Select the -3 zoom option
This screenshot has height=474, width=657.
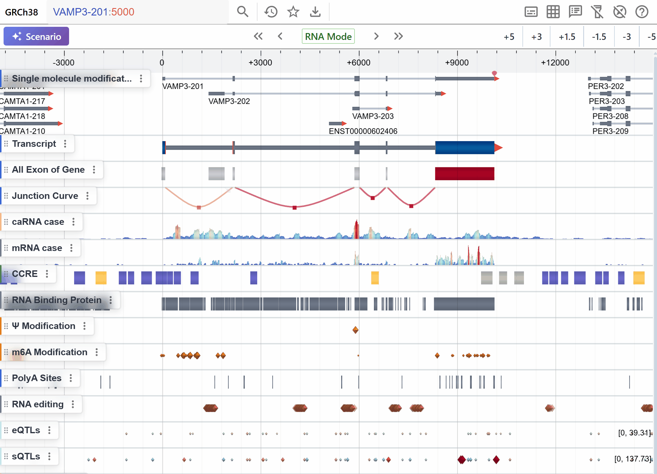point(627,37)
